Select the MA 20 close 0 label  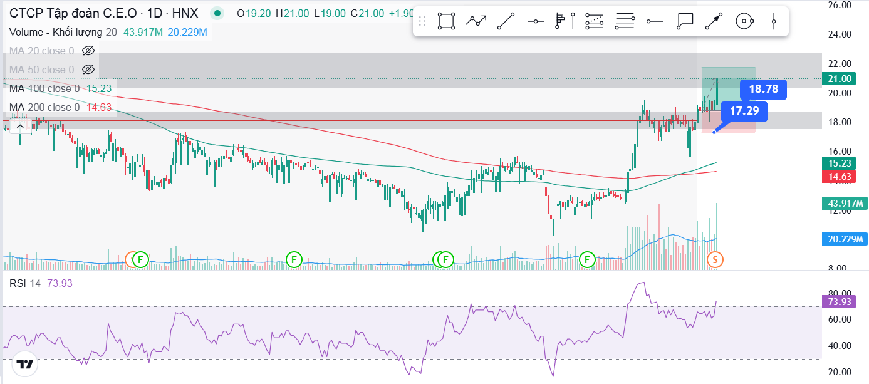tap(41, 51)
